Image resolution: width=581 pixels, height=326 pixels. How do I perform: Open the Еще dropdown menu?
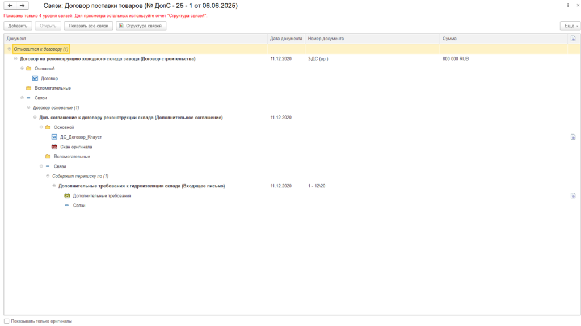pos(570,26)
